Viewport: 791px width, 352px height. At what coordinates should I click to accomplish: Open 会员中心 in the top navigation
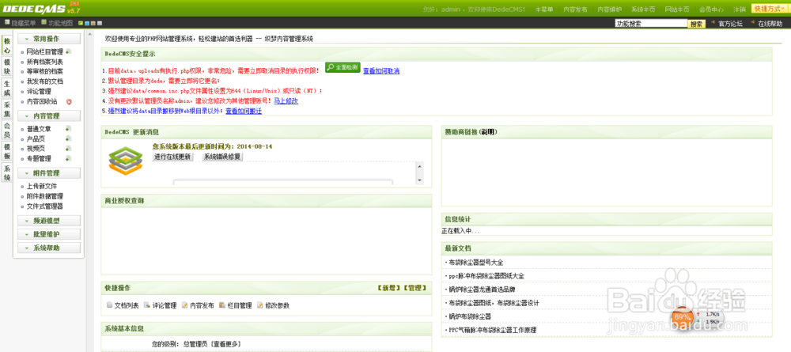711,9
